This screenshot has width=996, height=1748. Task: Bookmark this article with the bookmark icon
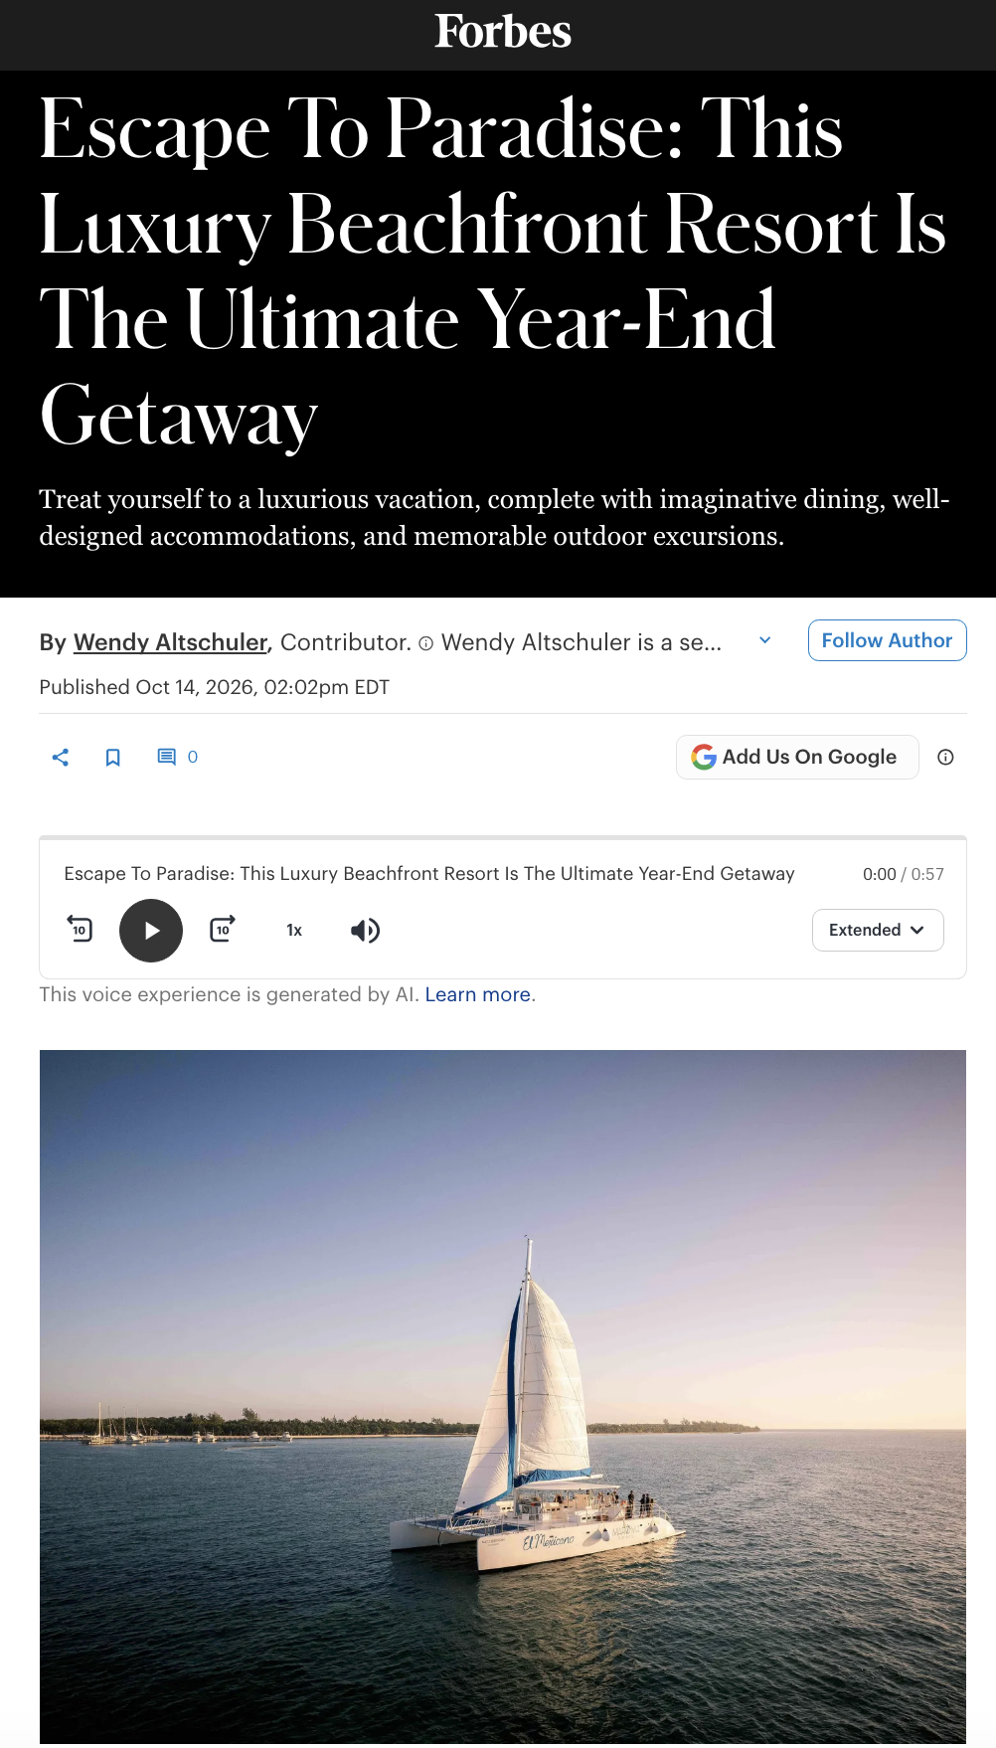pyautogui.click(x=113, y=758)
